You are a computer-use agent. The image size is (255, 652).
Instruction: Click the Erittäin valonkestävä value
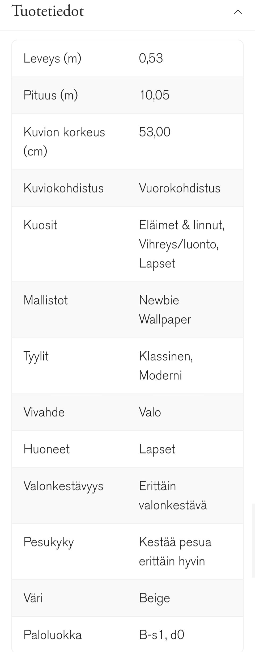173,495
